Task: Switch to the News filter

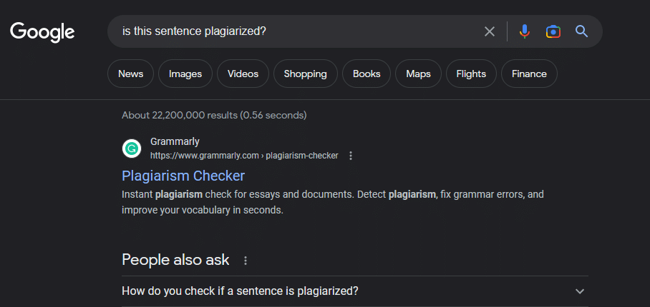Action: click(x=130, y=74)
